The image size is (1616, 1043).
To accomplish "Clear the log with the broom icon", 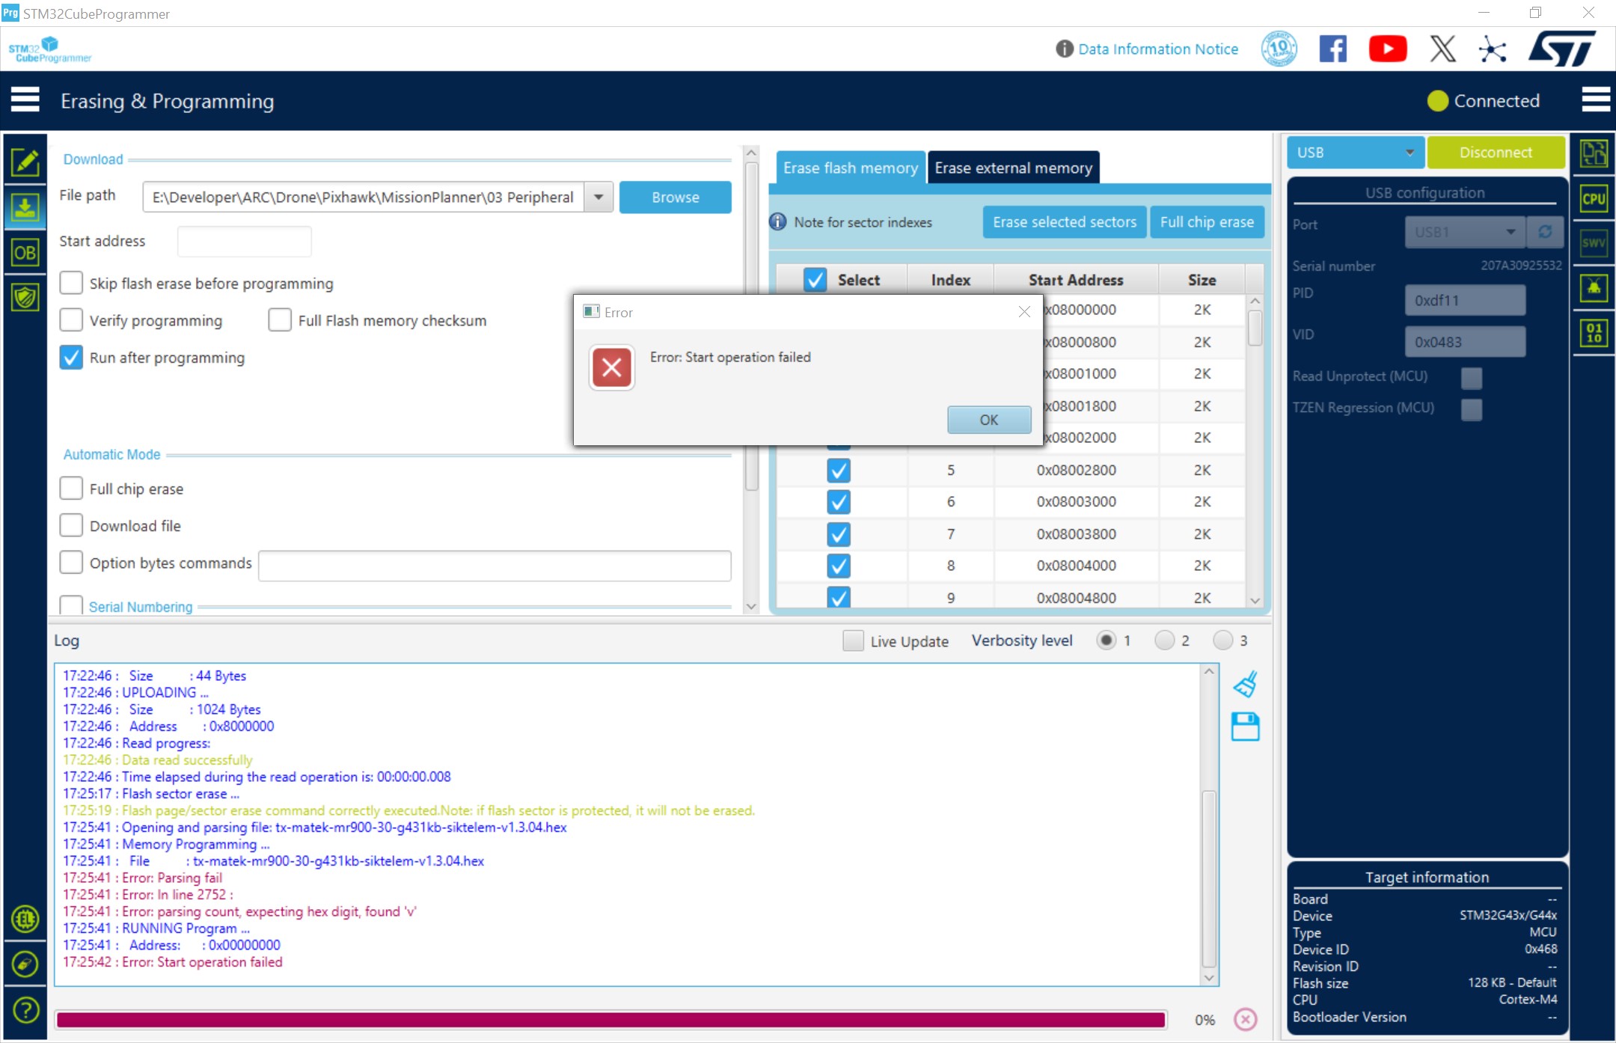I will [1246, 684].
